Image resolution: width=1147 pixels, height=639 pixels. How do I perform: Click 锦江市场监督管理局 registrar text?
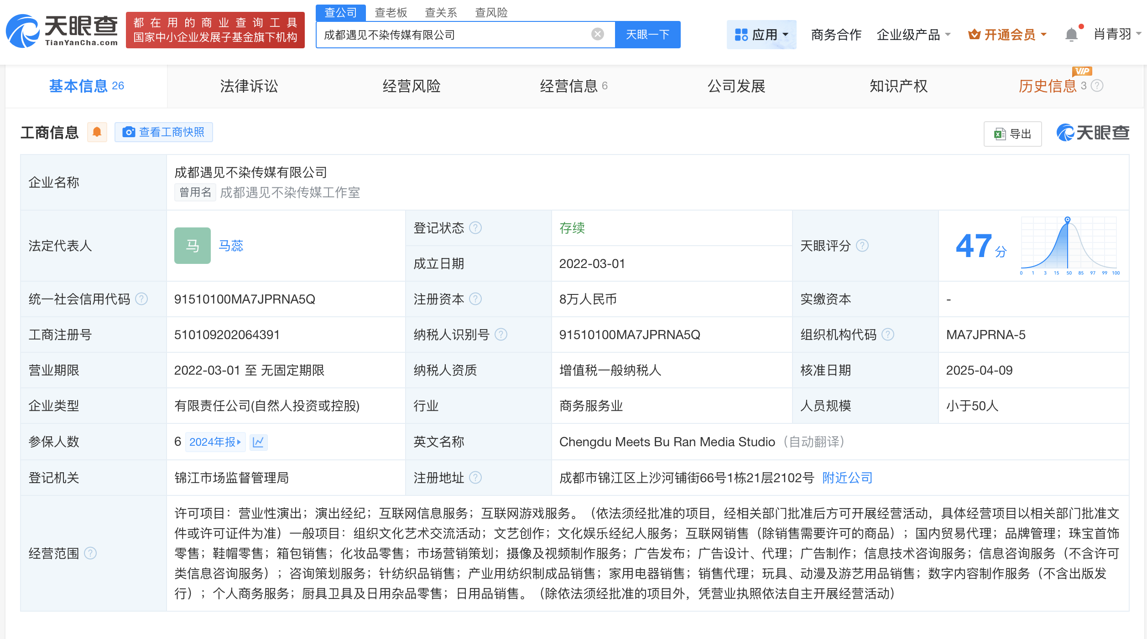pos(231,478)
